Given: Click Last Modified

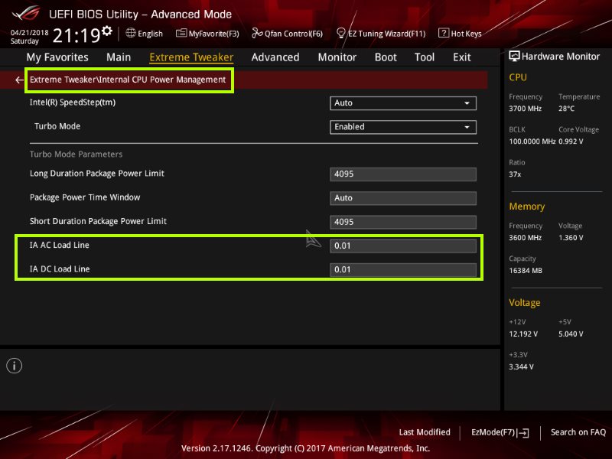Looking at the screenshot, I should pyautogui.click(x=425, y=432).
